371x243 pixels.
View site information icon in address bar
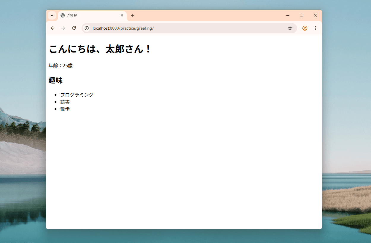87,28
